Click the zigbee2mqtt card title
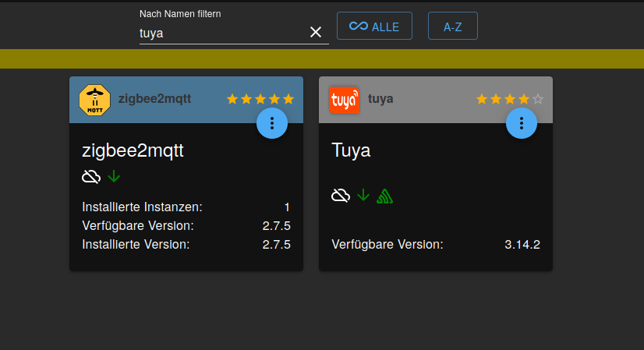 pyautogui.click(x=133, y=150)
